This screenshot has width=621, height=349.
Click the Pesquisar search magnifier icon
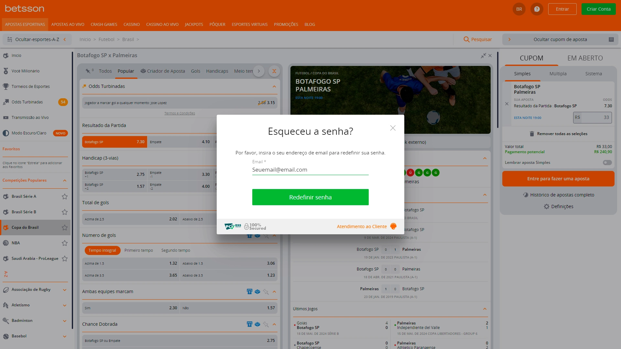466,39
